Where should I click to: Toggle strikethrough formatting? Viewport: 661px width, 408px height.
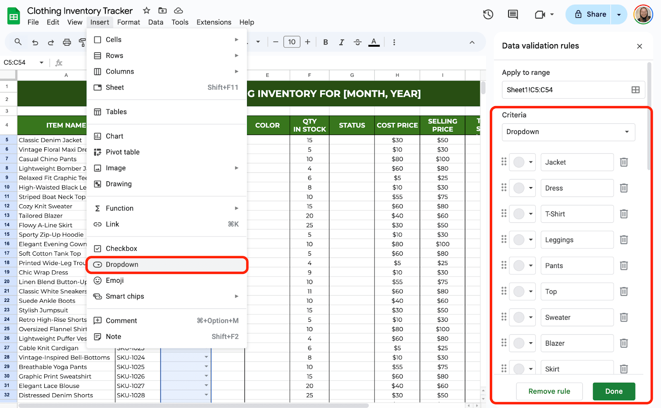(x=358, y=42)
